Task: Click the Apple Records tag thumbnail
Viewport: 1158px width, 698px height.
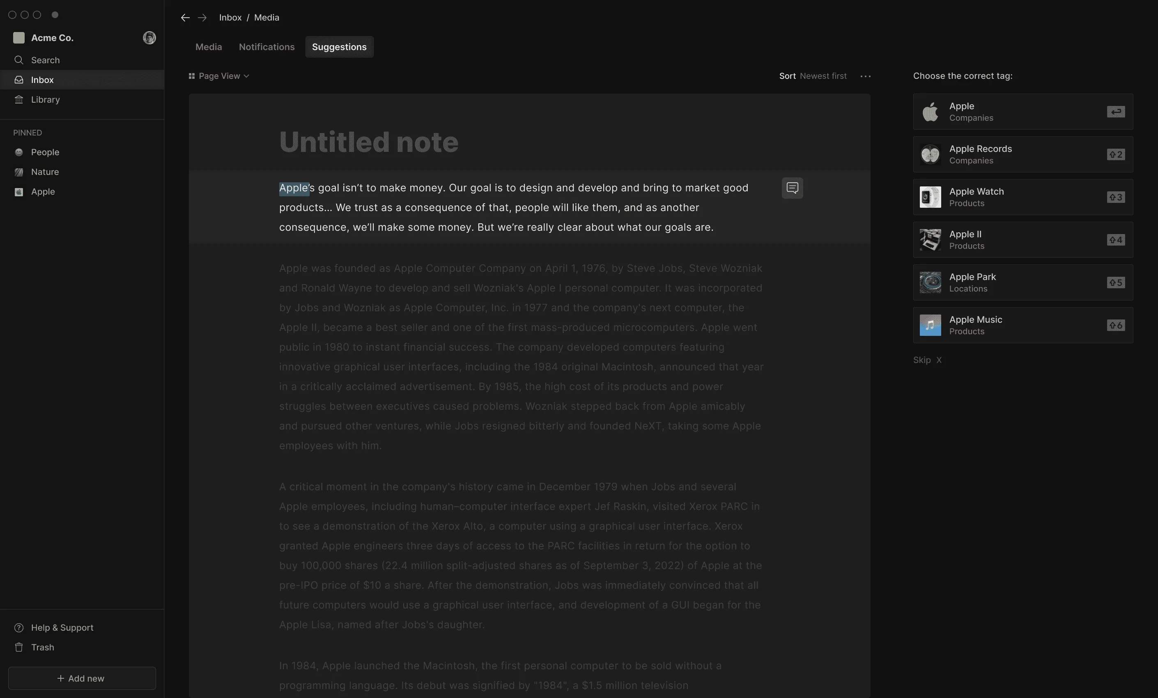Action: 930,155
